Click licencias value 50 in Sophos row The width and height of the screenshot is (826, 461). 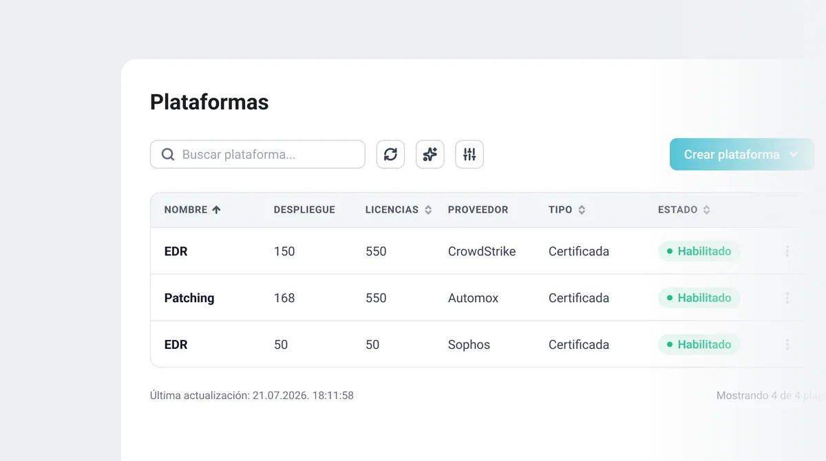372,344
